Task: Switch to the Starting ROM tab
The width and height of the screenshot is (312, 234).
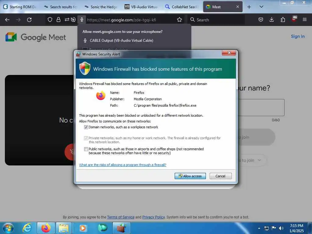Action: point(20,7)
